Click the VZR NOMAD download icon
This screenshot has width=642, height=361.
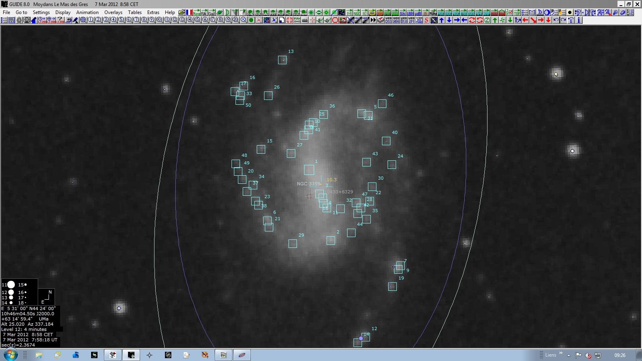tap(419, 20)
